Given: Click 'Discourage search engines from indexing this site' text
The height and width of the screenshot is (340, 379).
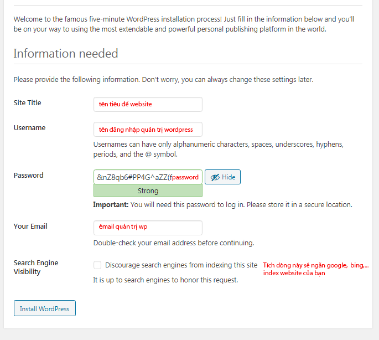Looking at the screenshot, I should coord(181,265).
